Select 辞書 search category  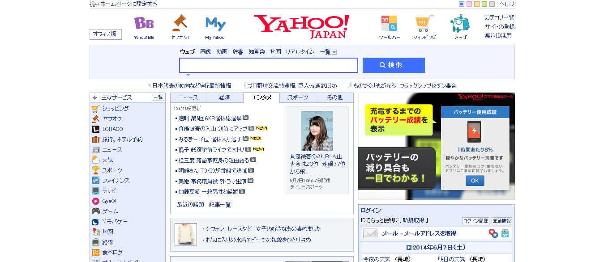pos(238,52)
